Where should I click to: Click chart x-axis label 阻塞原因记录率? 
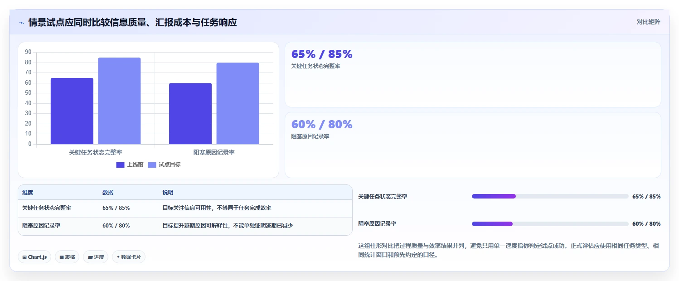[x=214, y=153]
